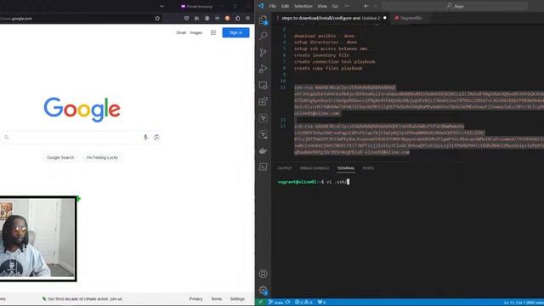Click editor line 'create inventory file'
The width and height of the screenshot is (544, 306).
321,55
